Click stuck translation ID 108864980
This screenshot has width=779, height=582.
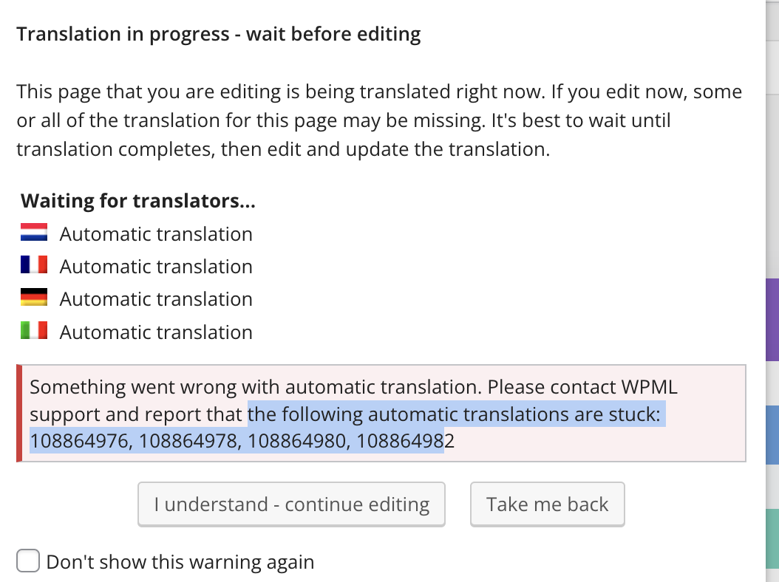296,441
